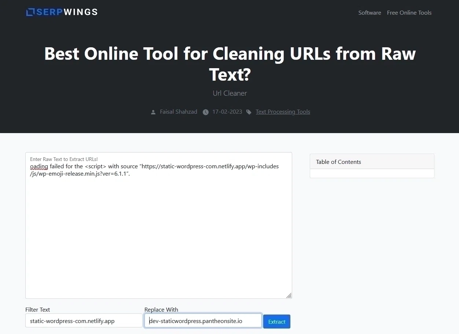Click the author person icon

point(153,112)
